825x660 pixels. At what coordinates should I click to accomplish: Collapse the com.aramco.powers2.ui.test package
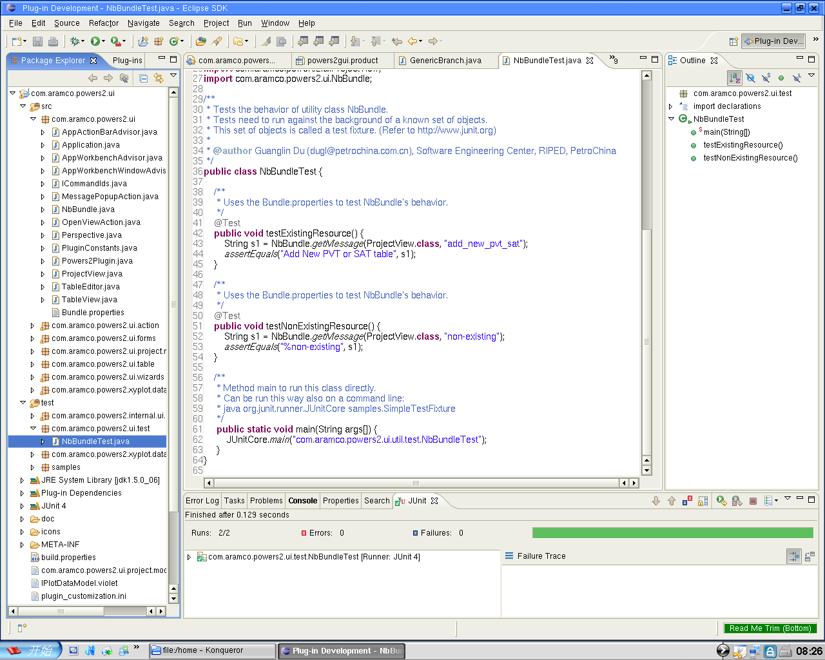click(x=32, y=429)
